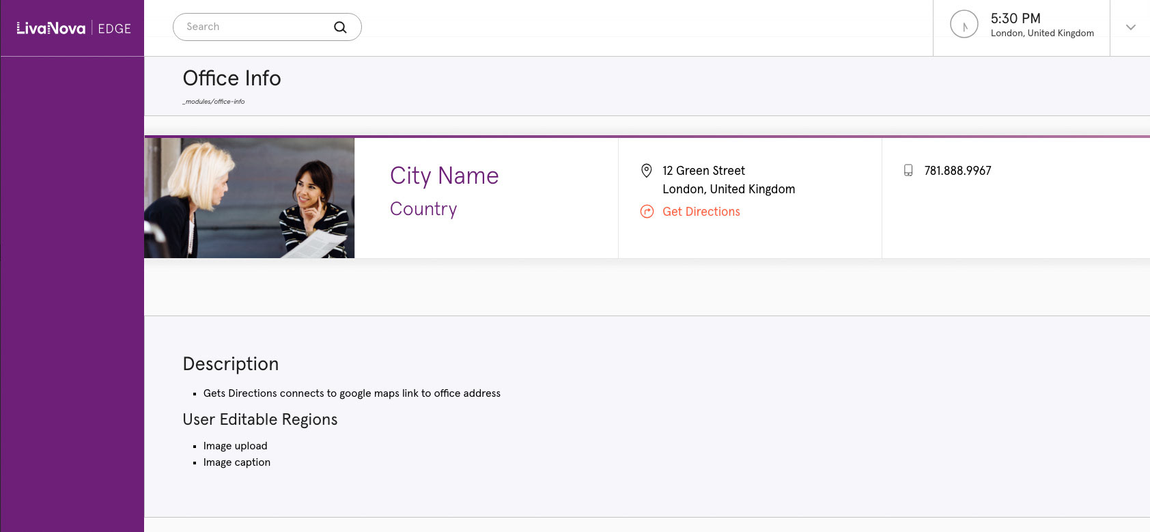1150x532 pixels.
Task: Click the City Name heading
Action: tap(445, 176)
